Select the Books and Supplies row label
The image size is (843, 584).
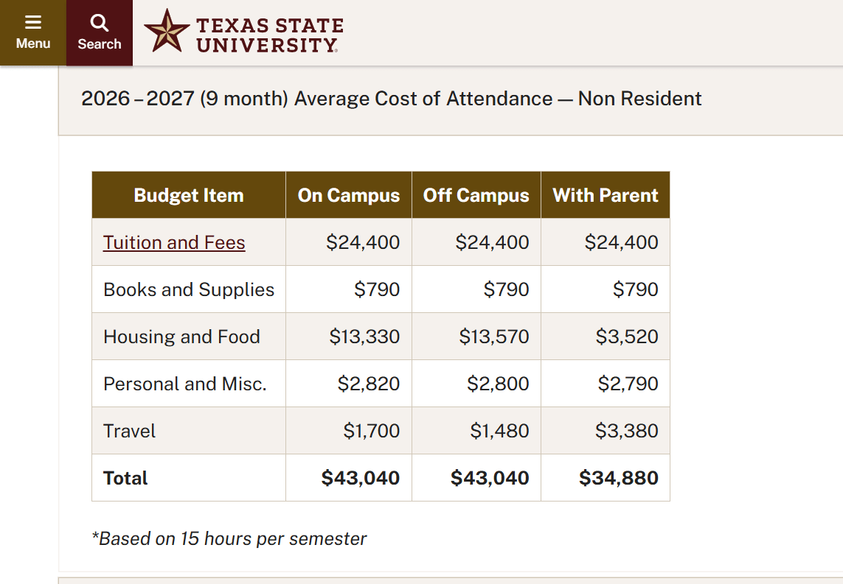click(188, 289)
